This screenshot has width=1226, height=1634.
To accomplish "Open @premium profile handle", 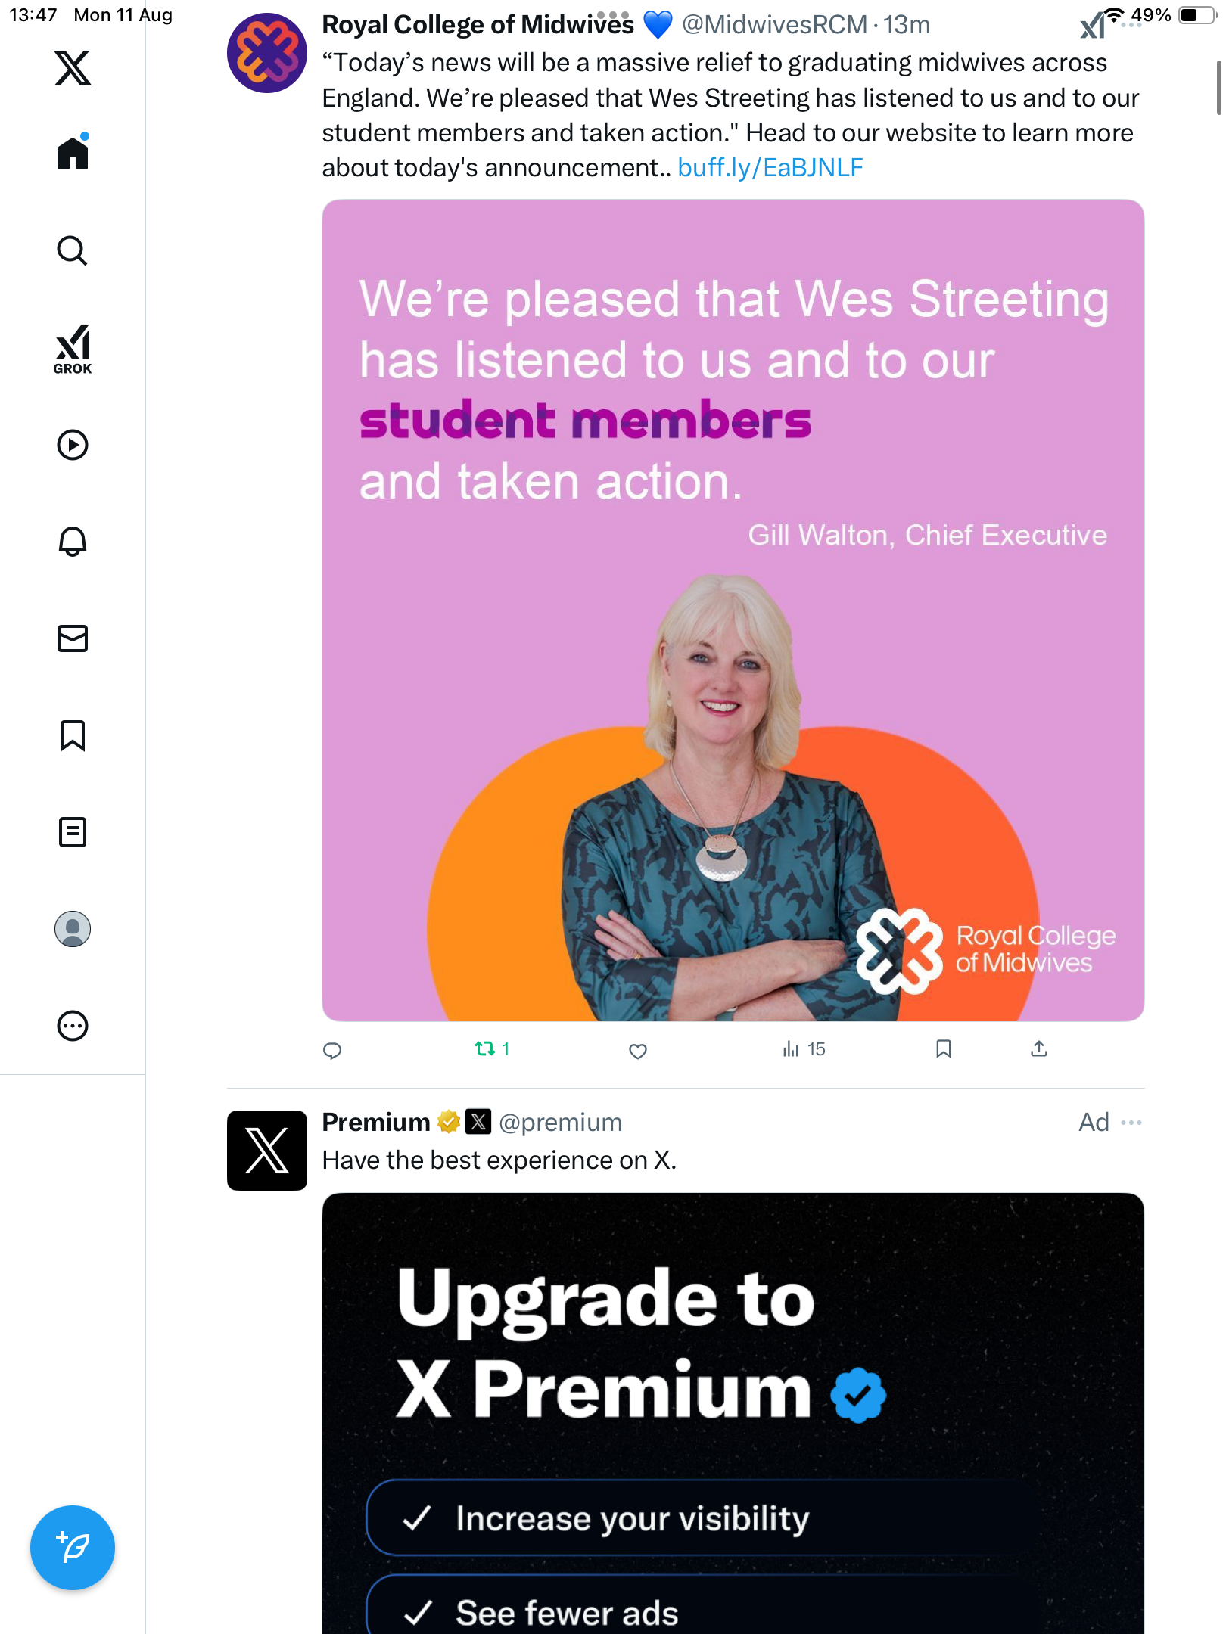I will point(560,1123).
